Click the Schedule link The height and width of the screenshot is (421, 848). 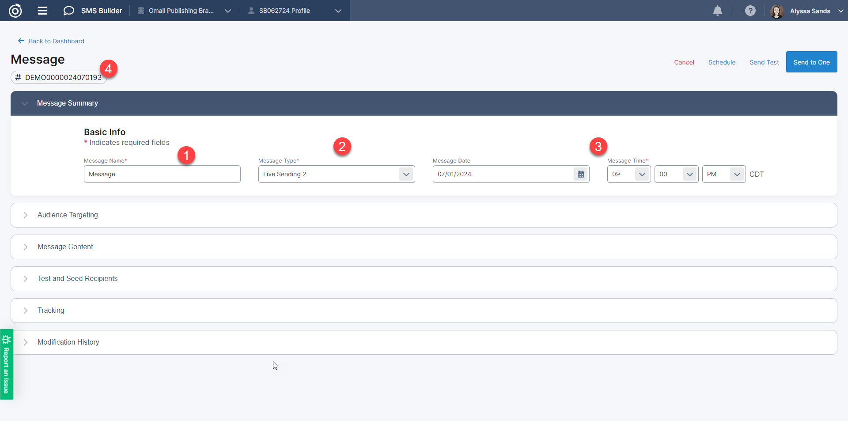click(722, 62)
